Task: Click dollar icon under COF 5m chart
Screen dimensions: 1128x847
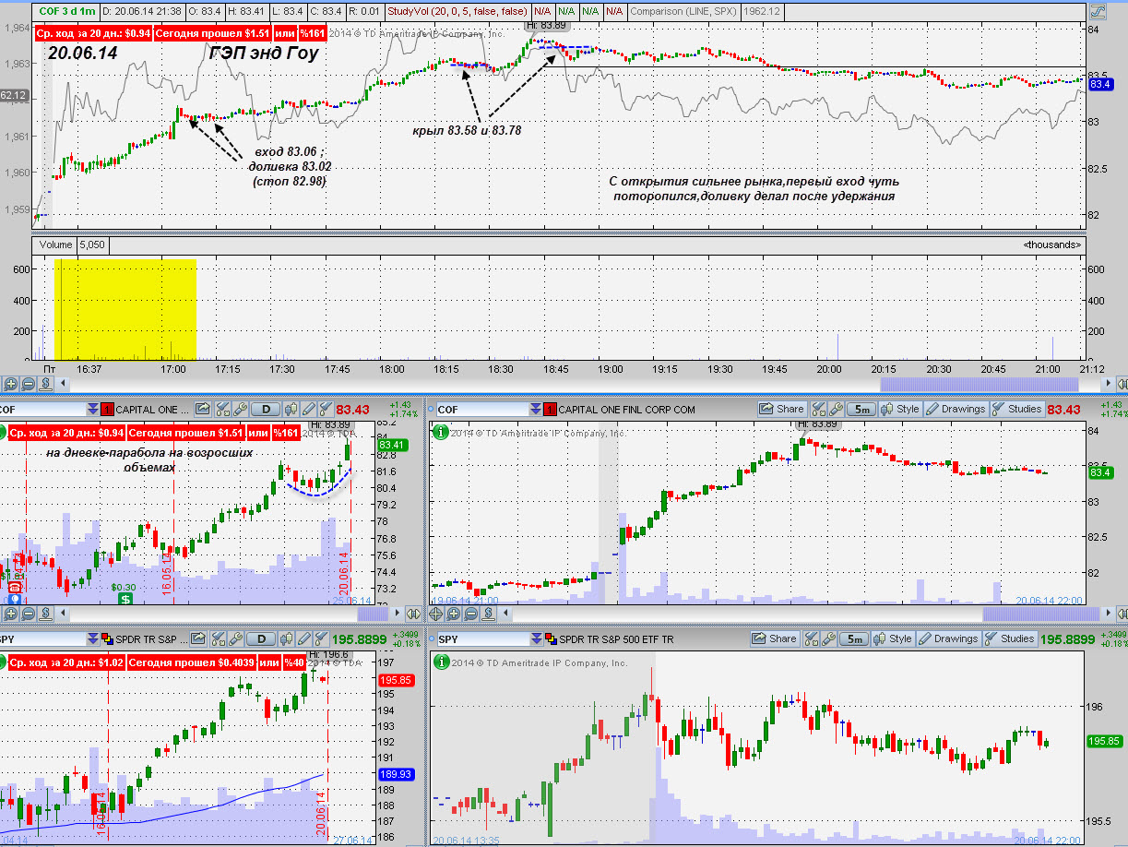Action: point(488,614)
